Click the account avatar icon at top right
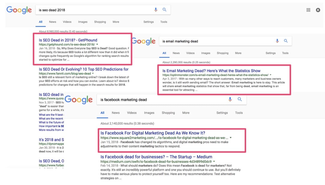The image size is (325, 185). [318, 10]
